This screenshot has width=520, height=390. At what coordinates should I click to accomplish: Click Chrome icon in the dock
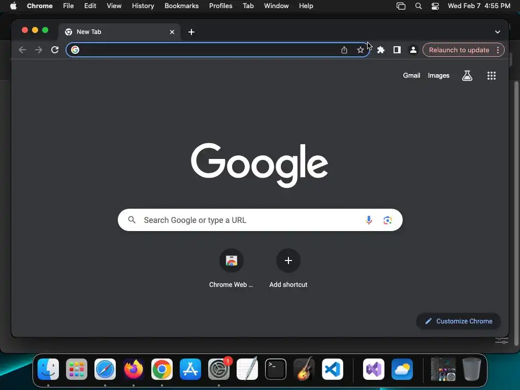point(162,369)
